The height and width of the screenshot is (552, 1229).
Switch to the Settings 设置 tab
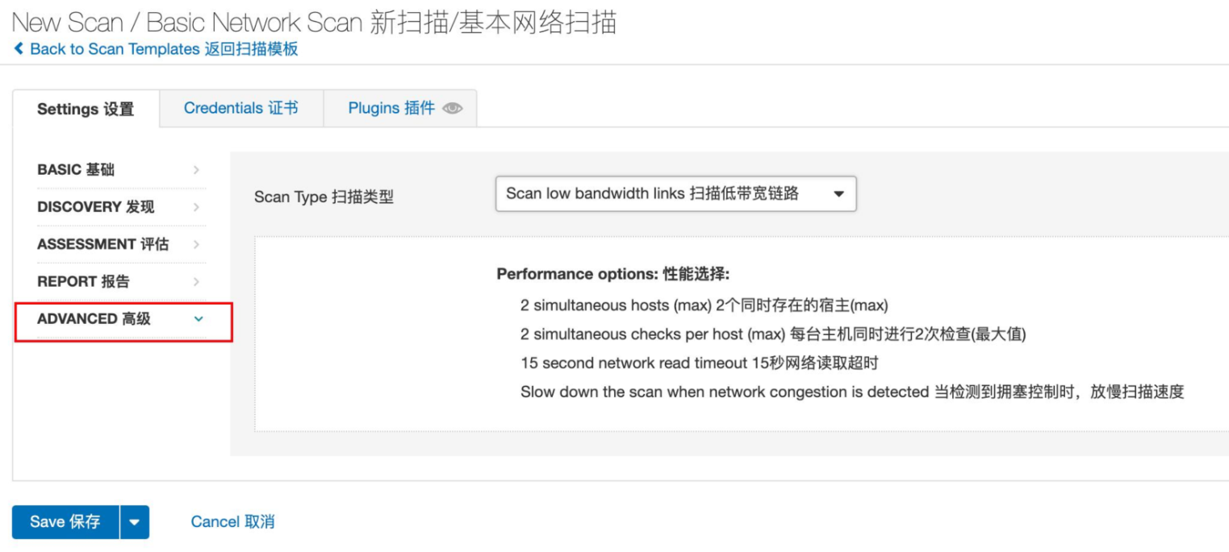[x=86, y=110]
